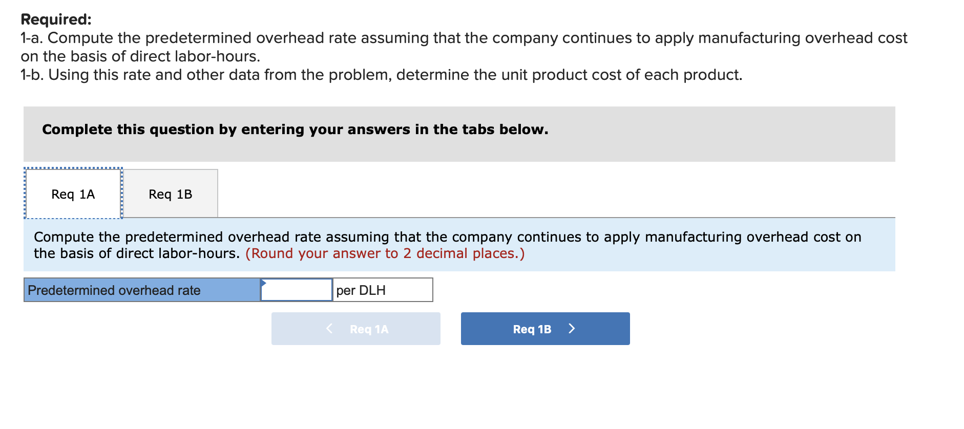Screen dimensions: 964x429
Task: Click the "per DLH" unit cell
Action: point(382,290)
